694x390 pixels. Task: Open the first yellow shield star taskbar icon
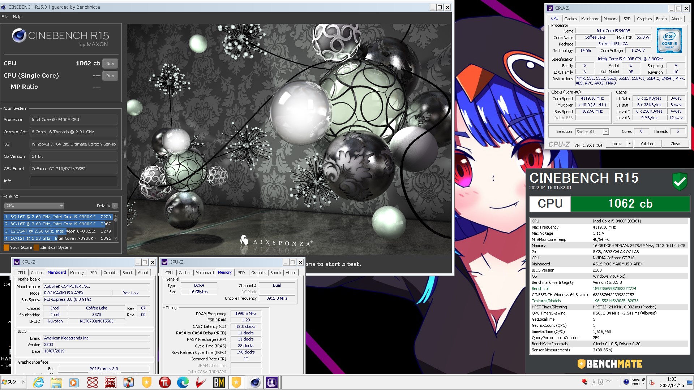(147, 382)
